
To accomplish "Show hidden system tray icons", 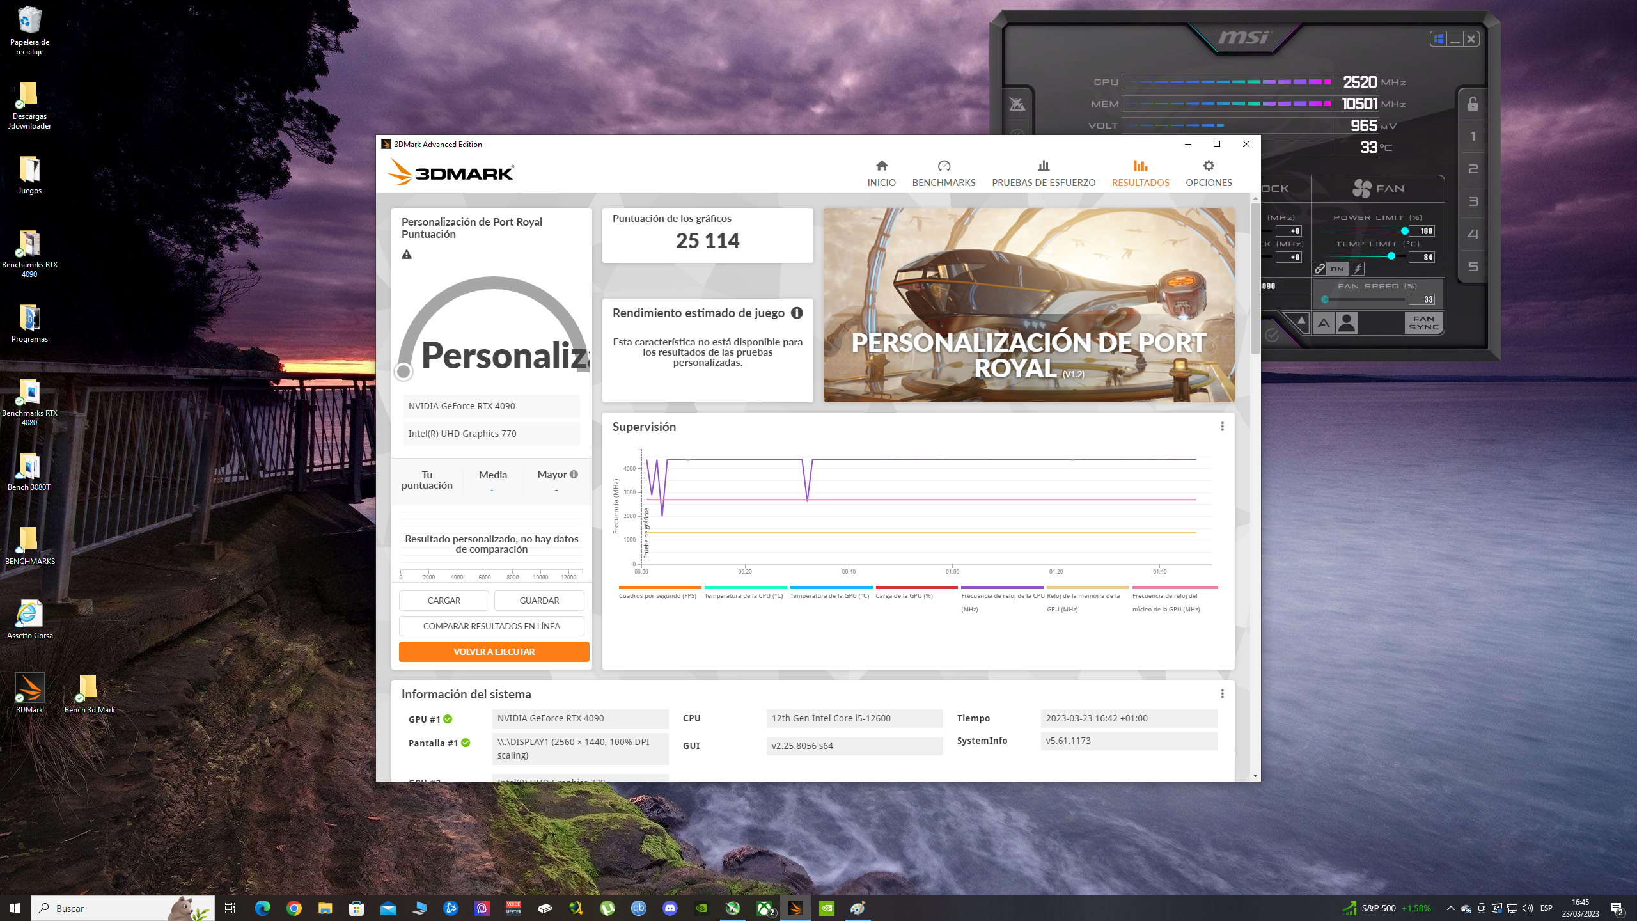I will click(x=1451, y=908).
